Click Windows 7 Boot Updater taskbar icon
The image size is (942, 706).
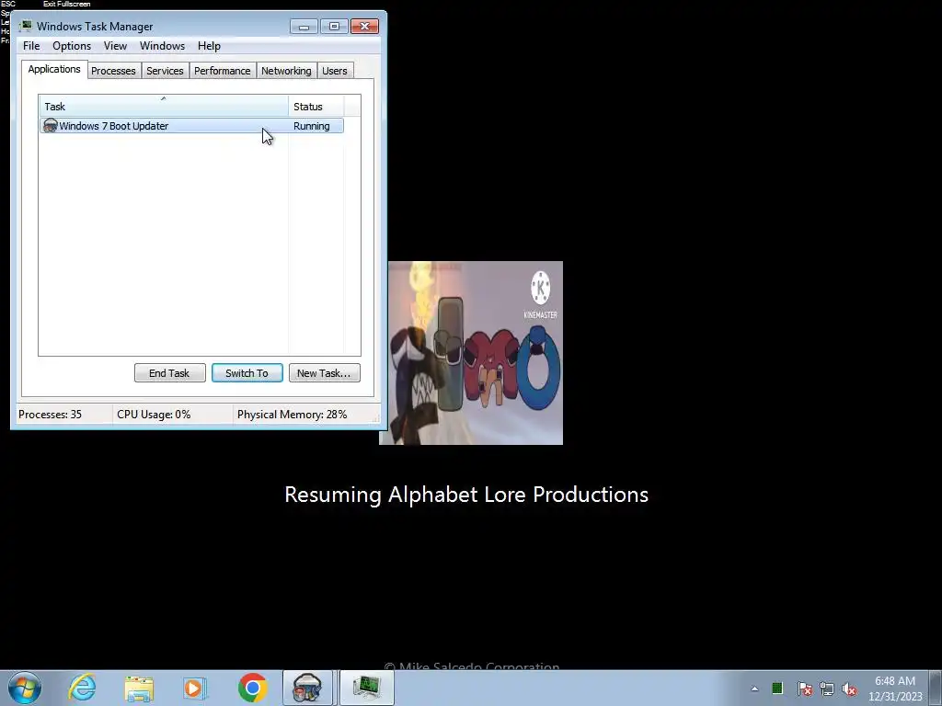pyautogui.click(x=307, y=688)
